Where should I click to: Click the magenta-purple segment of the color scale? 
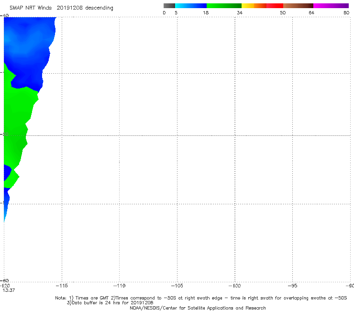pyautogui.click(x=331, y=6)
